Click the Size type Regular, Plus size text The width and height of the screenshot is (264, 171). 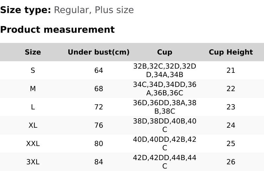[x=67, y=10]
